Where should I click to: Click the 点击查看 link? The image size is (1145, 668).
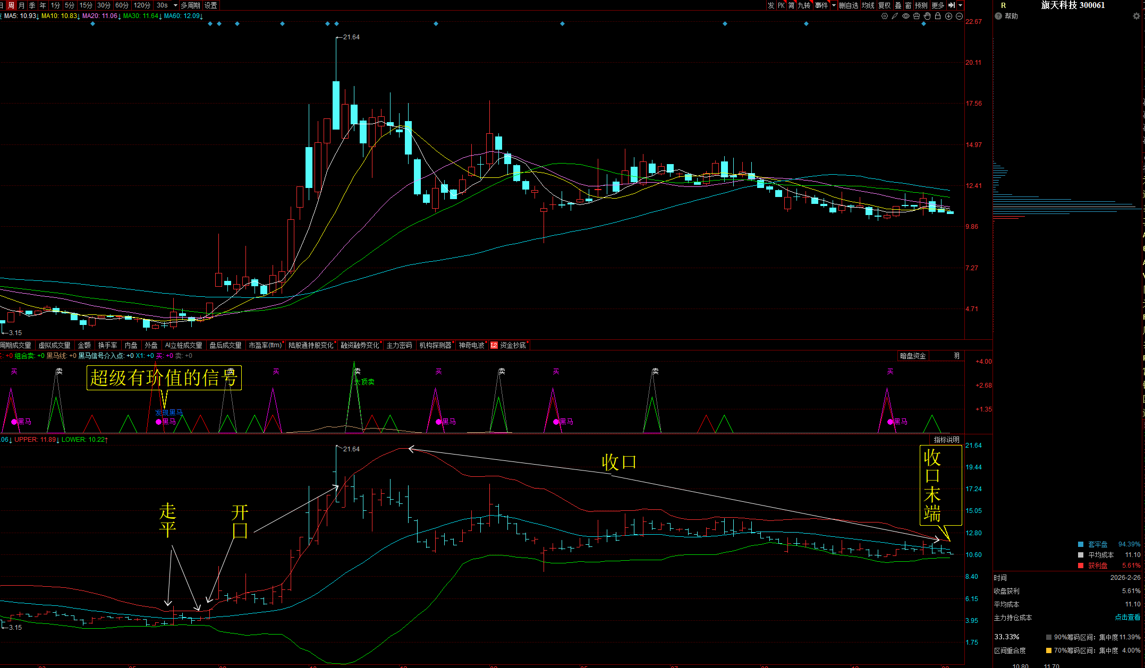click(x=1127, y=617)
